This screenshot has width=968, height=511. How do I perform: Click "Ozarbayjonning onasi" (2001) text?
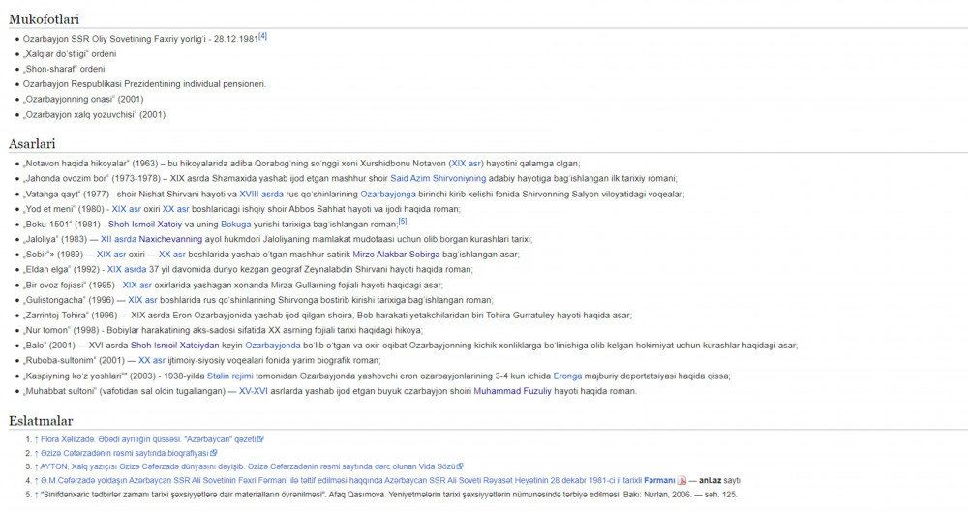coord(83,99)
